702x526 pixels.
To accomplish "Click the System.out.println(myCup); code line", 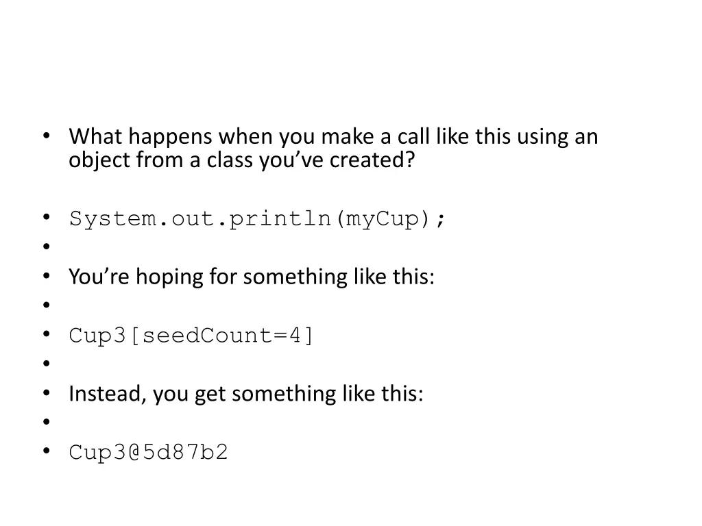I will coord(258,218).
